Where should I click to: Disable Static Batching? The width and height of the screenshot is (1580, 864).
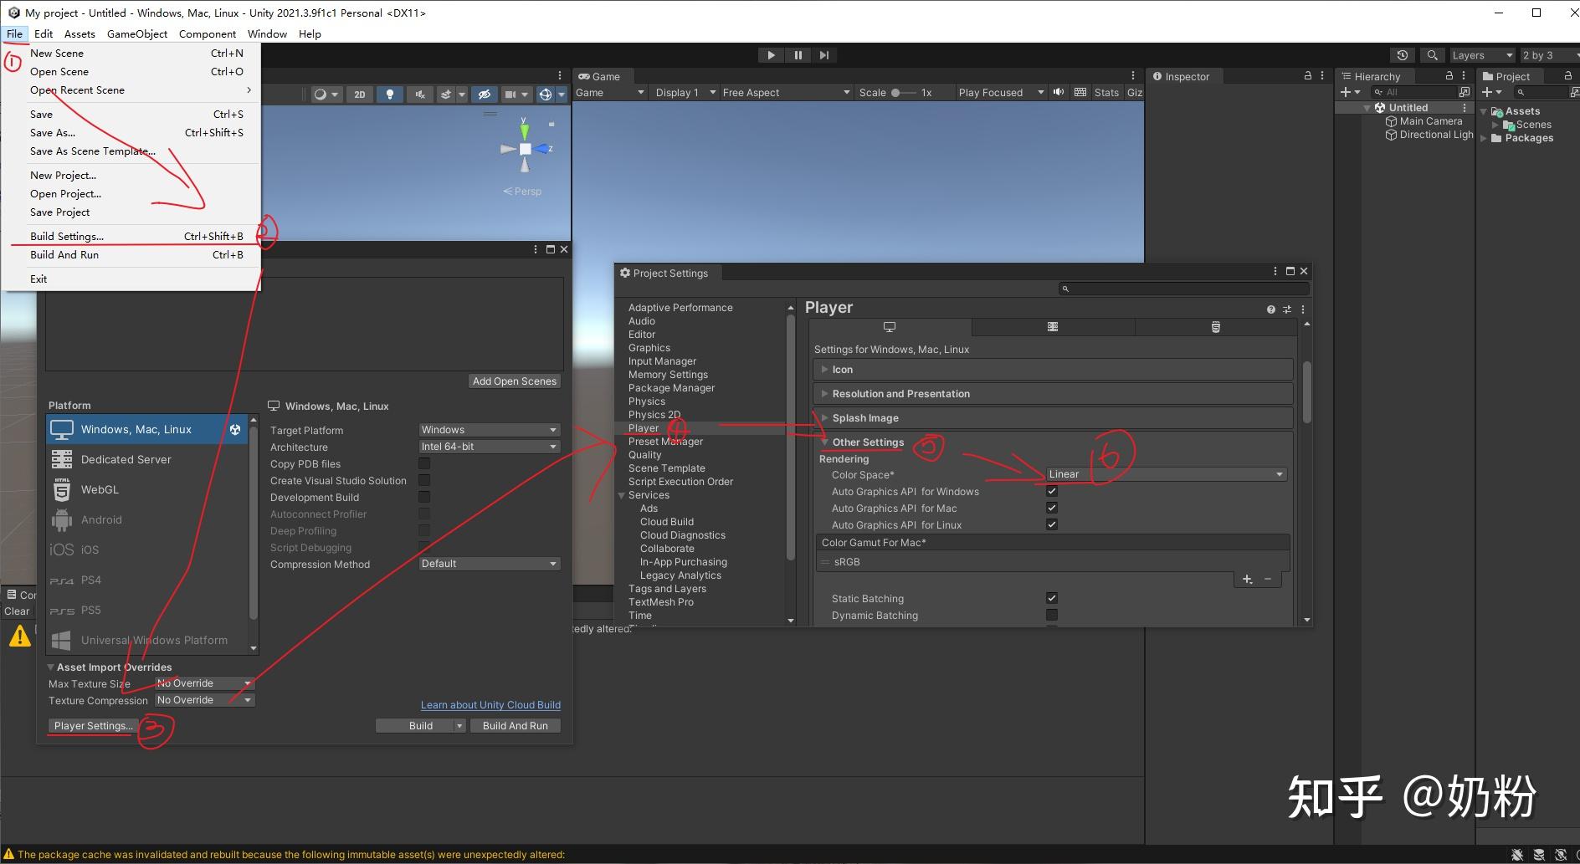1051,597
